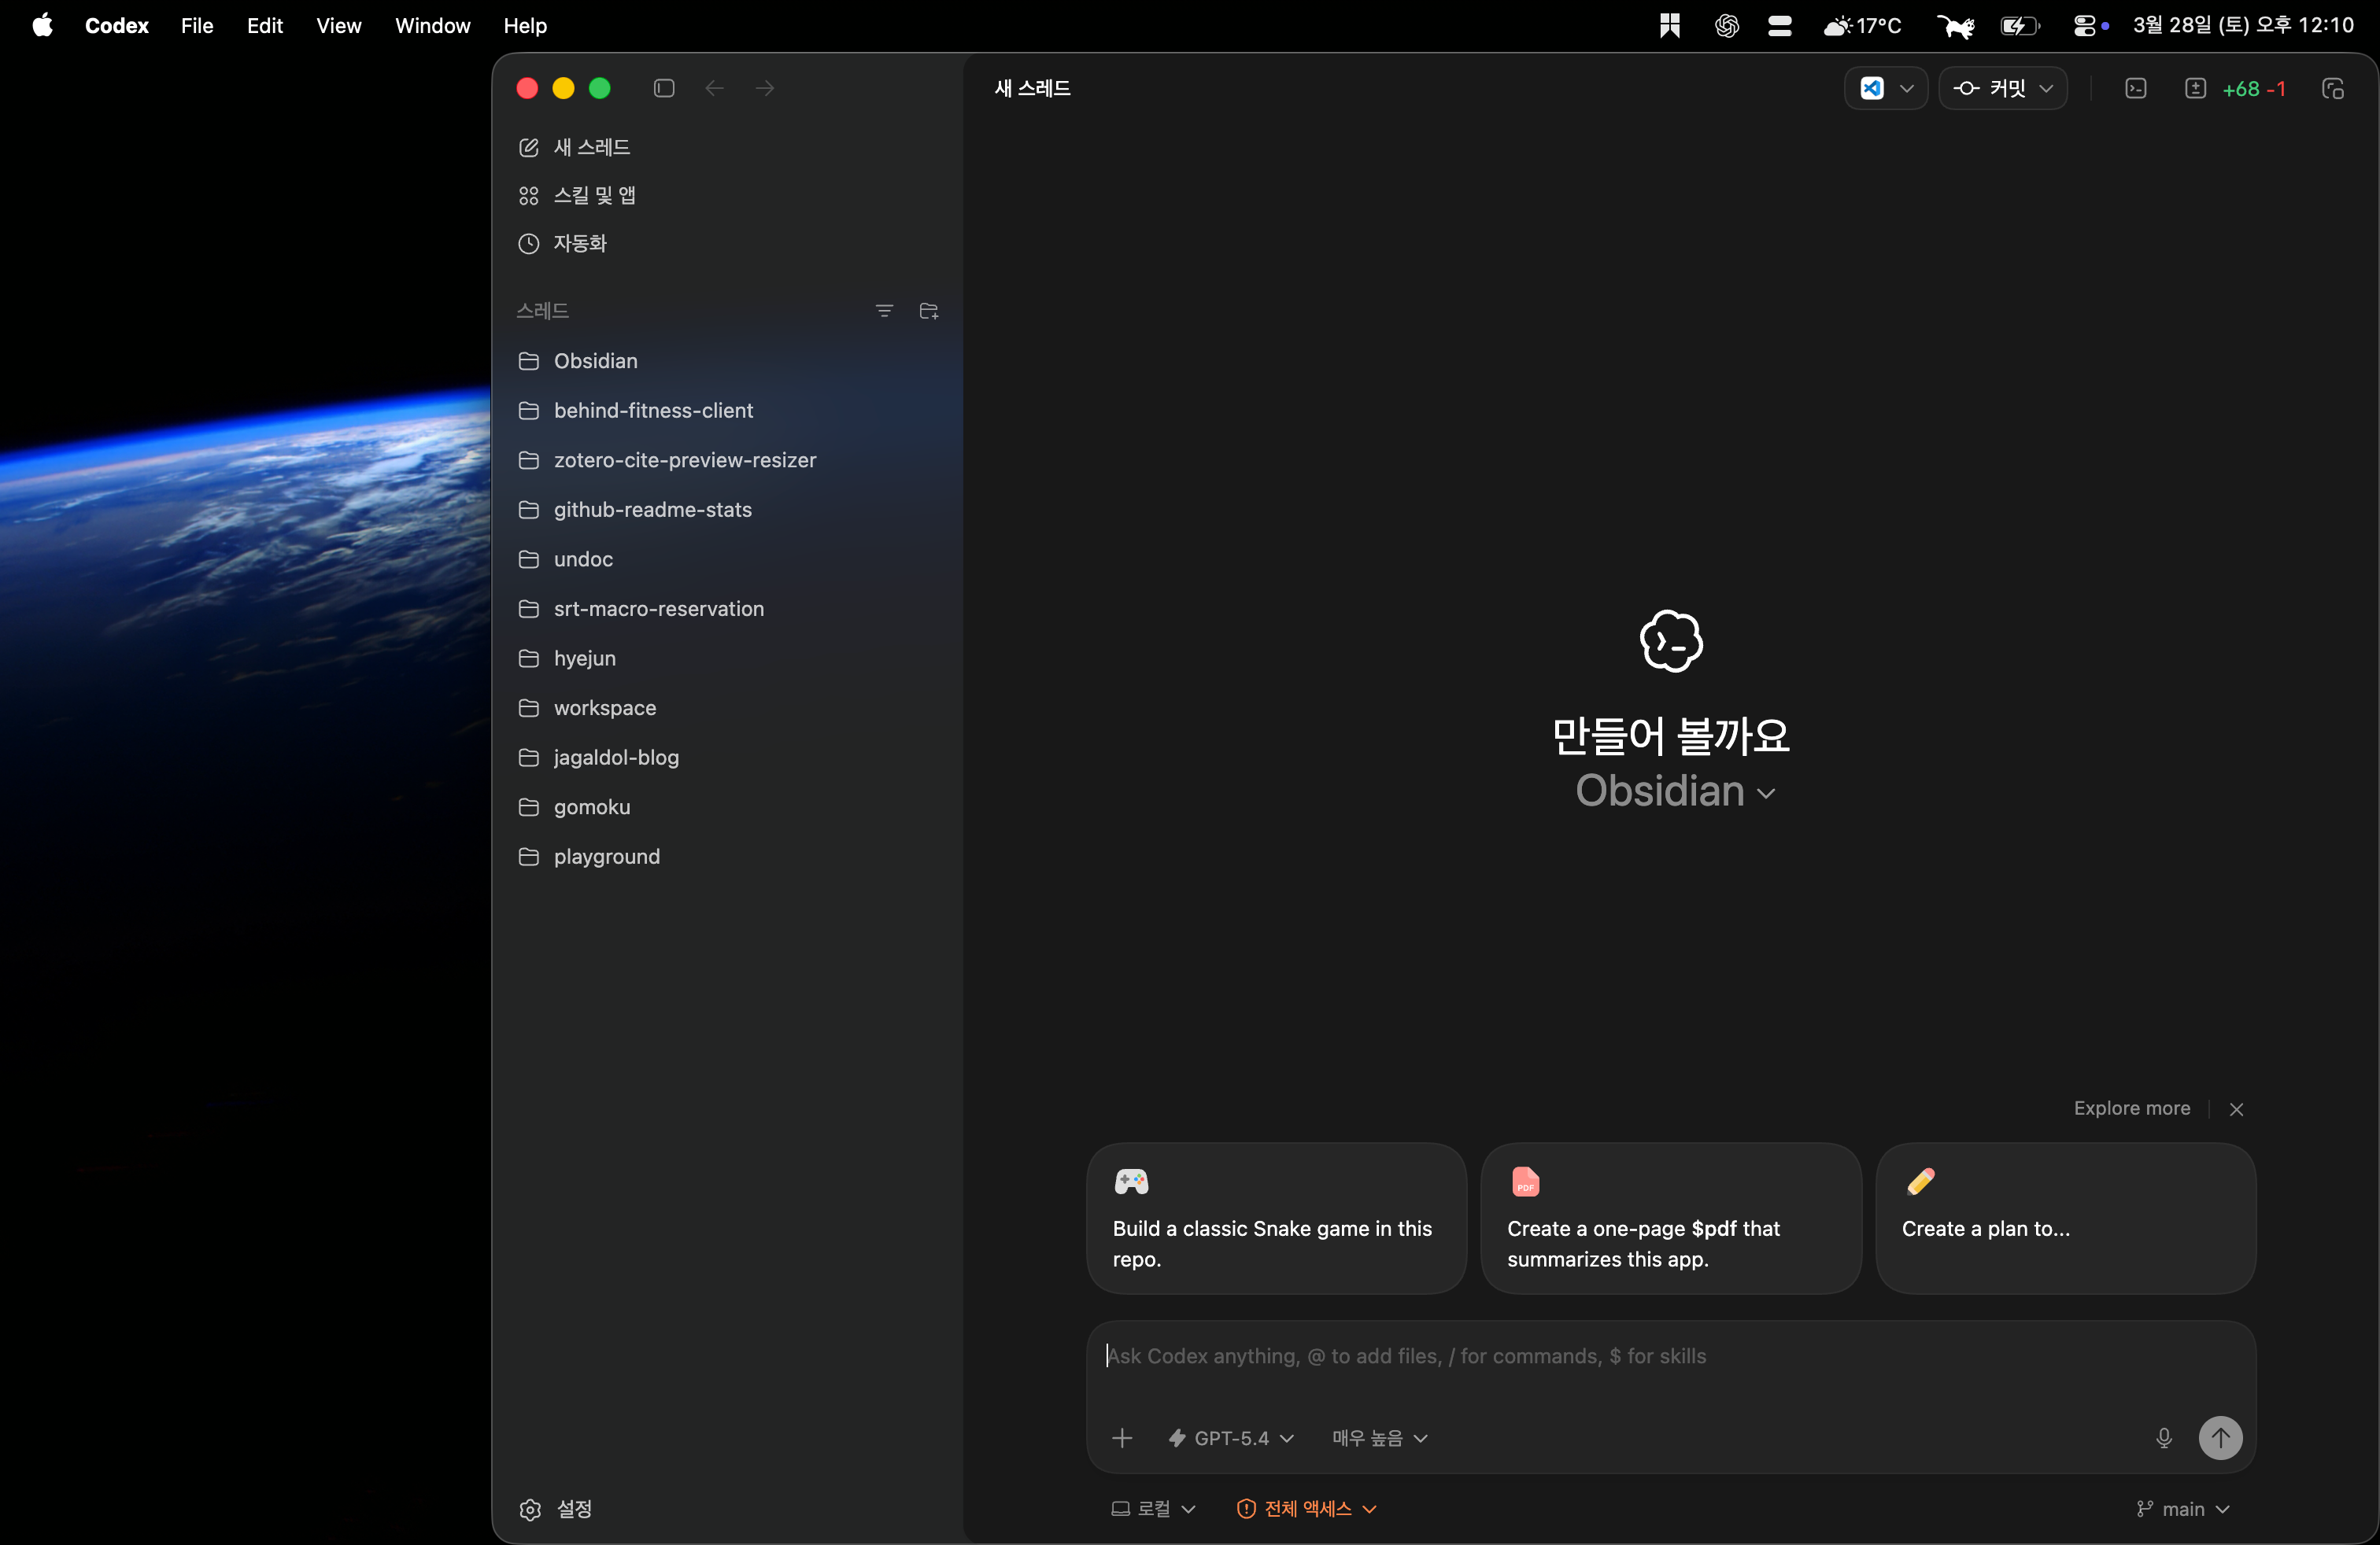Open the 매우 높음 reasoning effort dropdown
The width and height of the screenshot is (2380, 1545).
1378,1438
